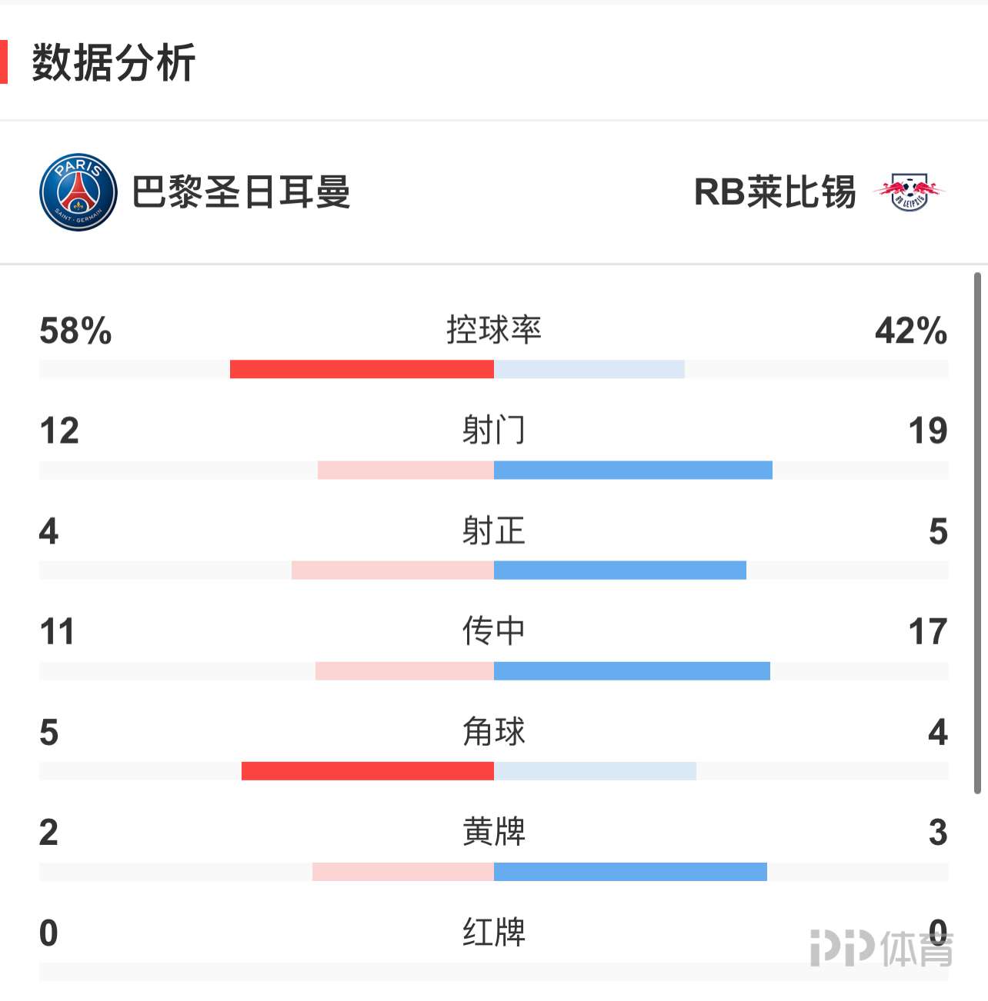Click the red 角球 corner bar
The width and height of the screenshot is (988, 1001).
(x=368, y=771)
